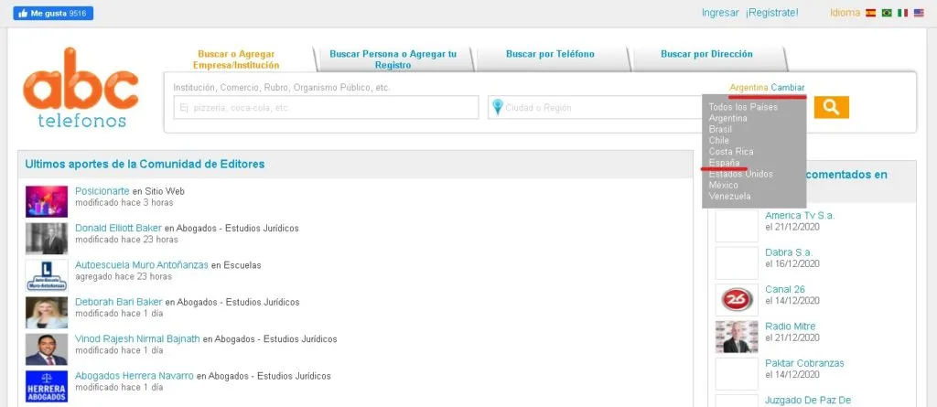The height and width of the screenshot is (407, 937).
Task: Choose the Italian flag language icon
Action: point(903,13)
